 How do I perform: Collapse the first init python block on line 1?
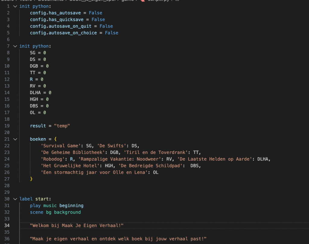coord(15,6)
